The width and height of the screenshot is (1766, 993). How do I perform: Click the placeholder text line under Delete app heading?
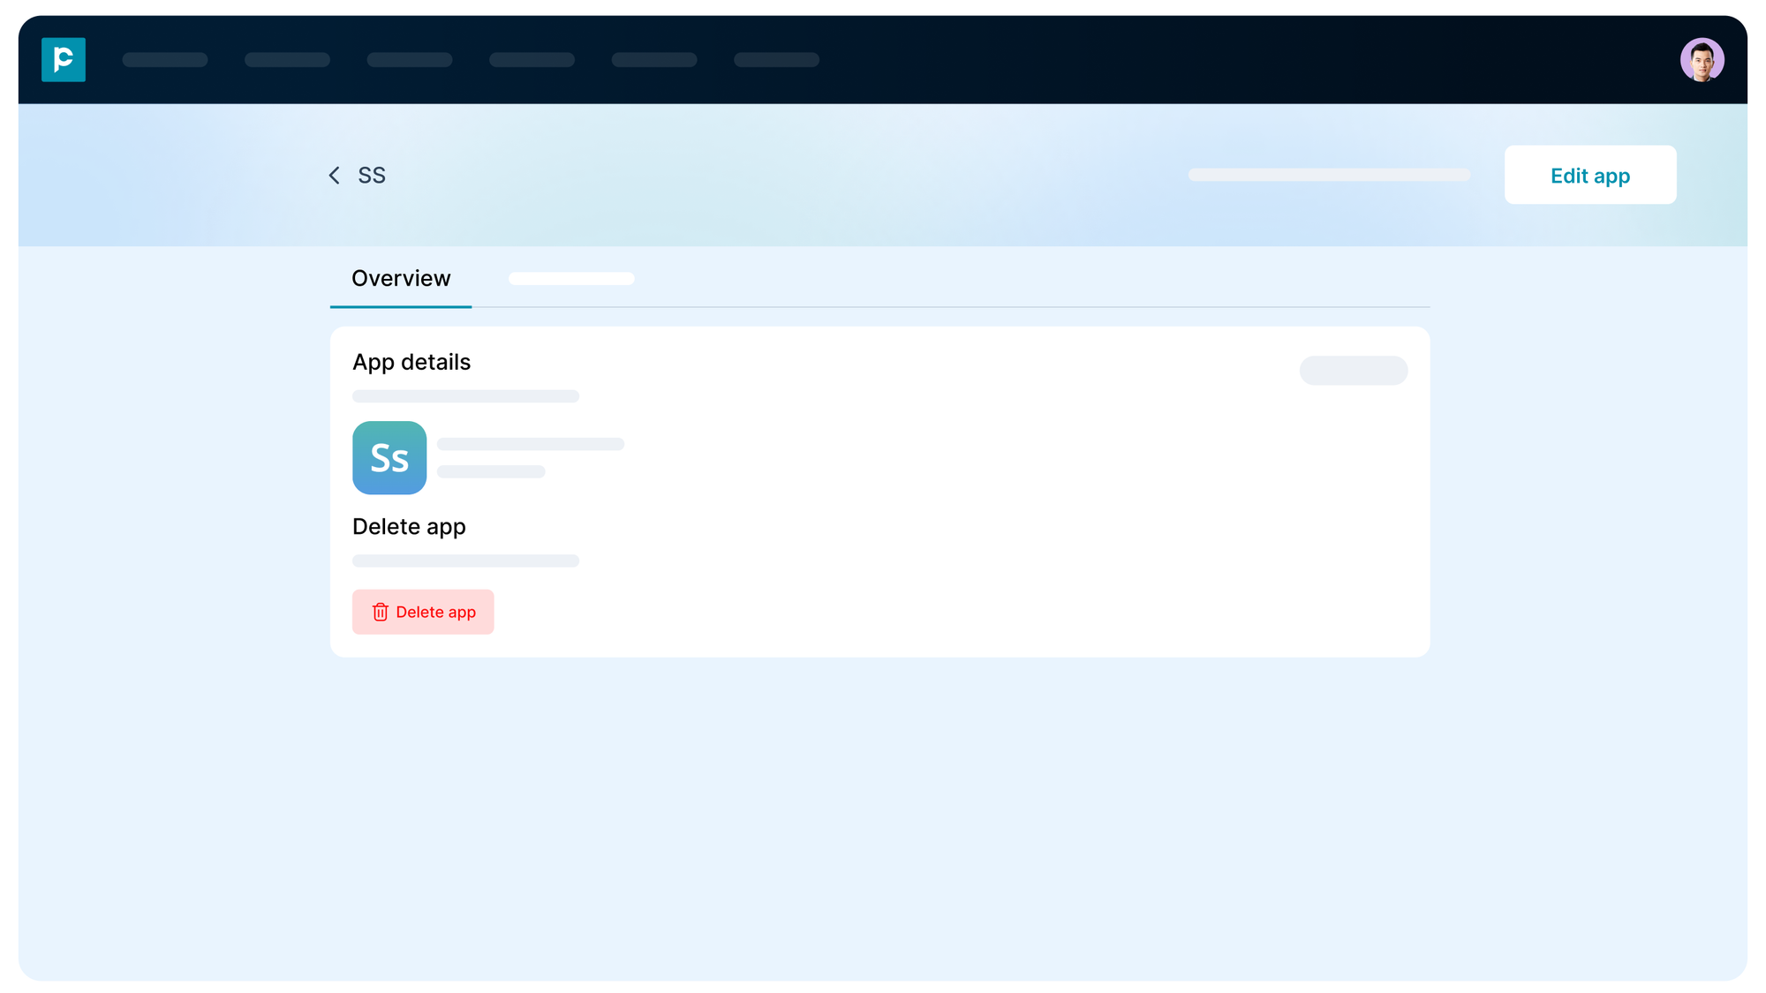(465, 560)
